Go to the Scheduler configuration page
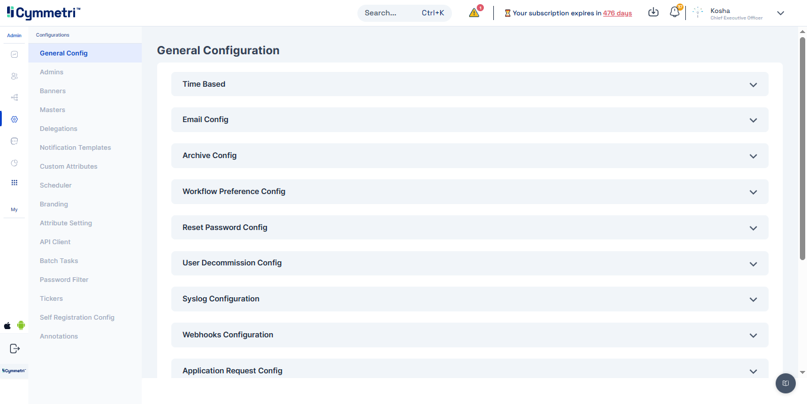The image size is (807, 404). pos(56,185)
